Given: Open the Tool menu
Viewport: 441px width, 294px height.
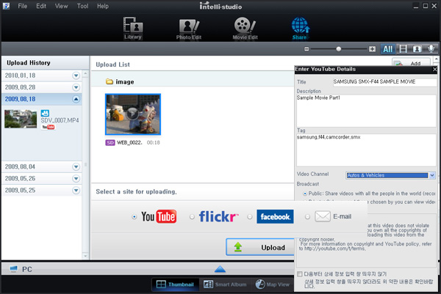Looking at the screenshot, I should pyautogui.click(x=82, y=6).
